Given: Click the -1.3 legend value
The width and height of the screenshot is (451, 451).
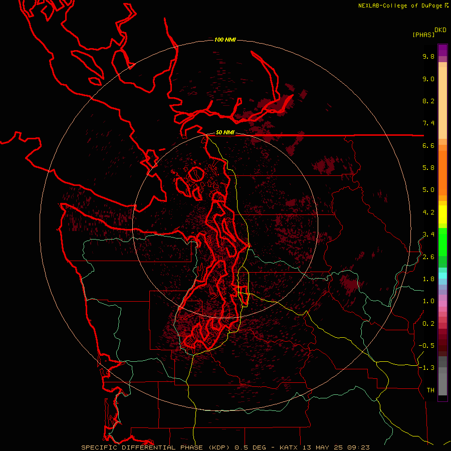Looking at the screenshot, I should tap(426, 368).
